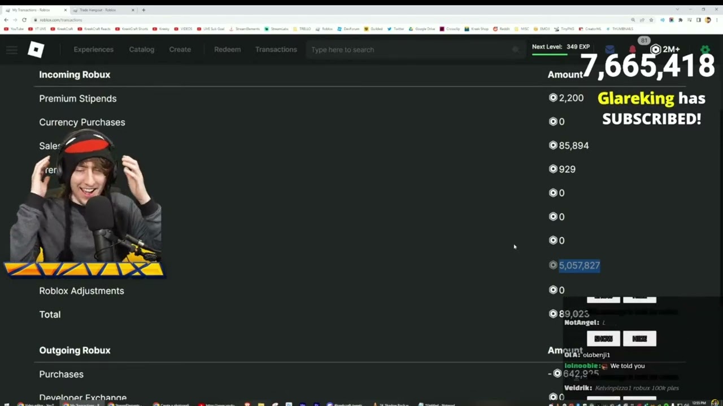Viewport: 723px width, 406px height.
Task: Click the Roblox Adjustments row label
Action: point(81,291)
